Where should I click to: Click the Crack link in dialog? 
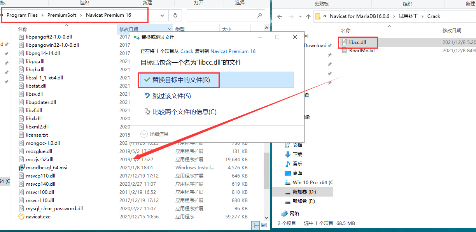pos(187,51)
